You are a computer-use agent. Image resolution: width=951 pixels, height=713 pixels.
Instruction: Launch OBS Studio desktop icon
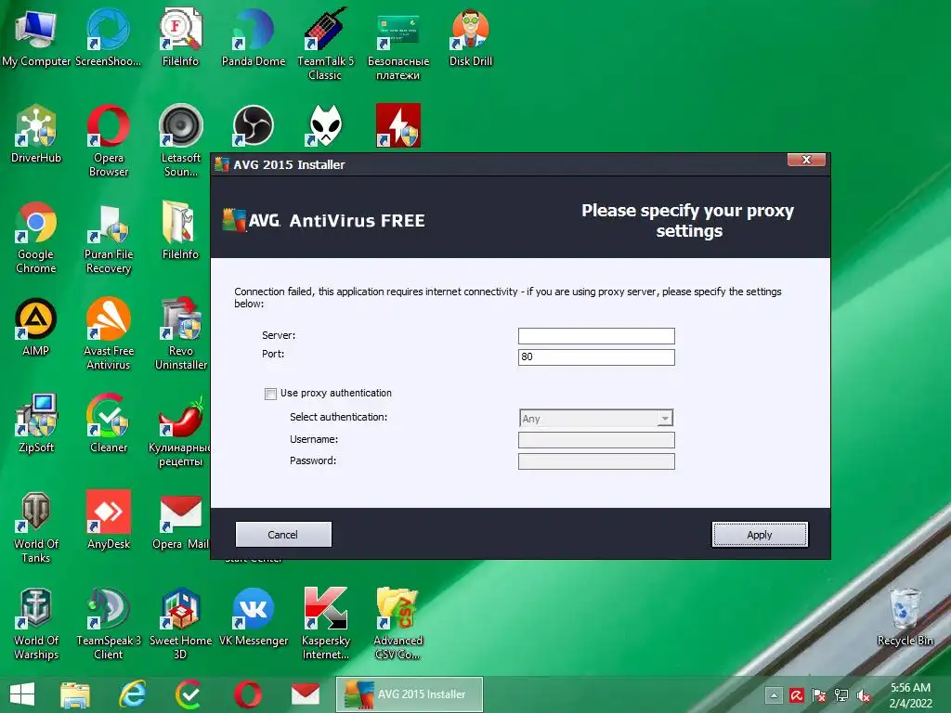pos(254,125)
